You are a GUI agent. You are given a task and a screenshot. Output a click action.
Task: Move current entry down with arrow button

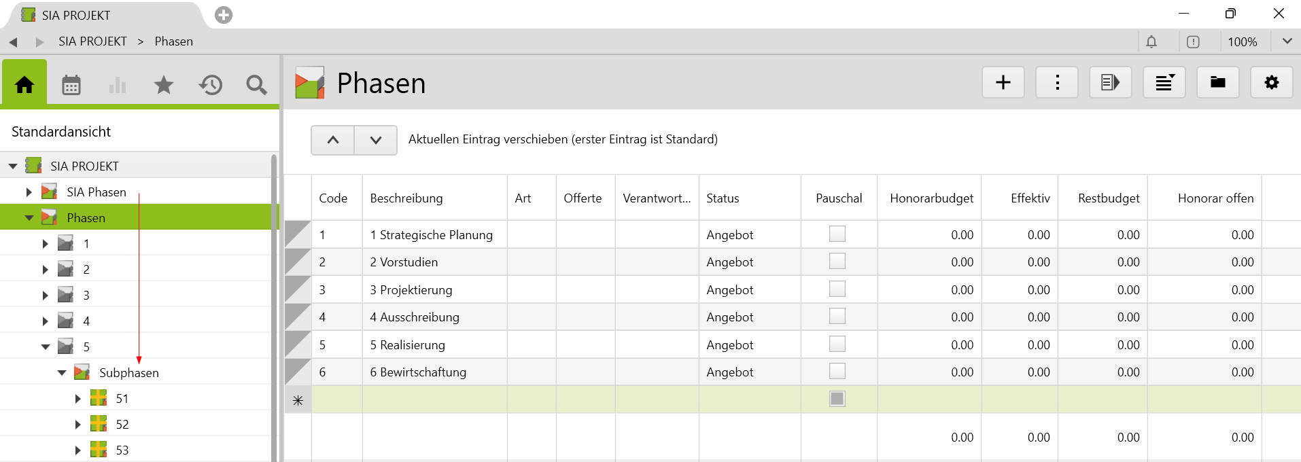pos(375,140)
